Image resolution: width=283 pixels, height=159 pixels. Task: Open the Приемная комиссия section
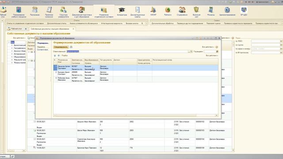[x=49, y=12]
